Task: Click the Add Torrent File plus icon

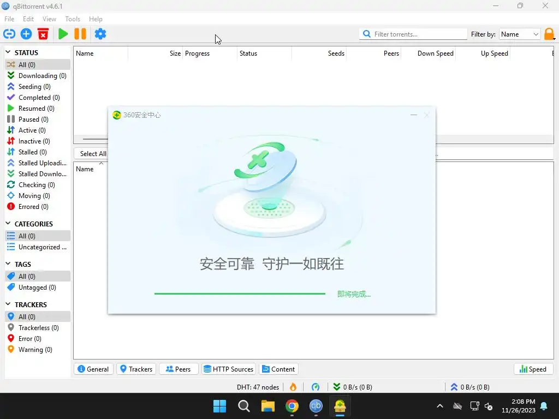Action: [26, 34]
